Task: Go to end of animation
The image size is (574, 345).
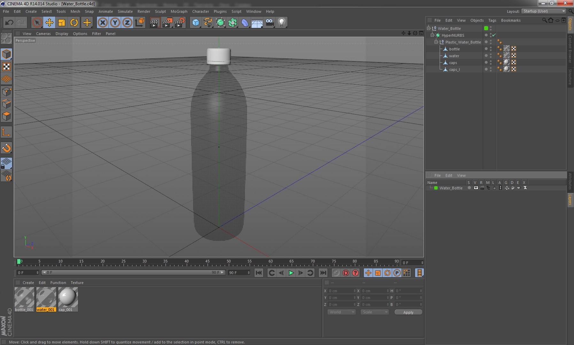Action: point(323,273)
